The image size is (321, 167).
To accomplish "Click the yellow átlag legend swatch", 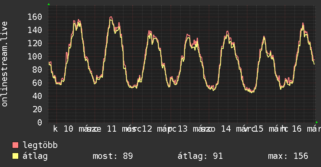I will 15,156.
